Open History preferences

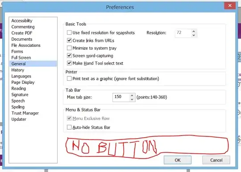(18, 70)
